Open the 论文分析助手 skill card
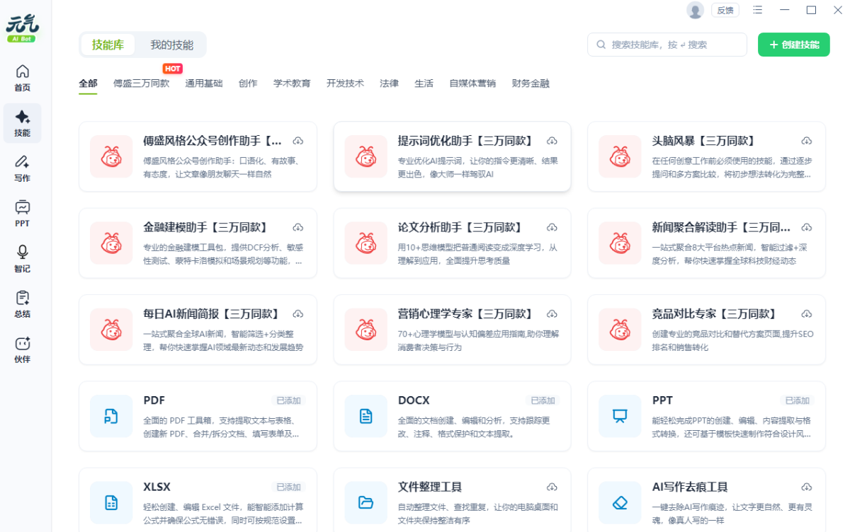The width and height of the screenshot is (850, 532). (452, 243)
